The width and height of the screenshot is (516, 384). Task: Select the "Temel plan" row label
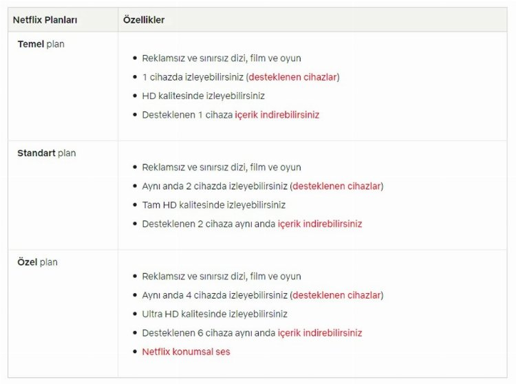[x=41, y=44]
